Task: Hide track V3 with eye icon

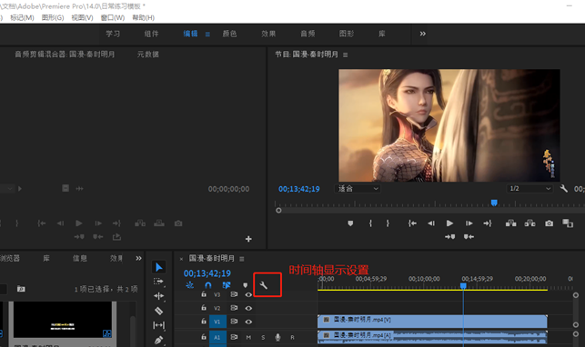Action: coord(248,294)
